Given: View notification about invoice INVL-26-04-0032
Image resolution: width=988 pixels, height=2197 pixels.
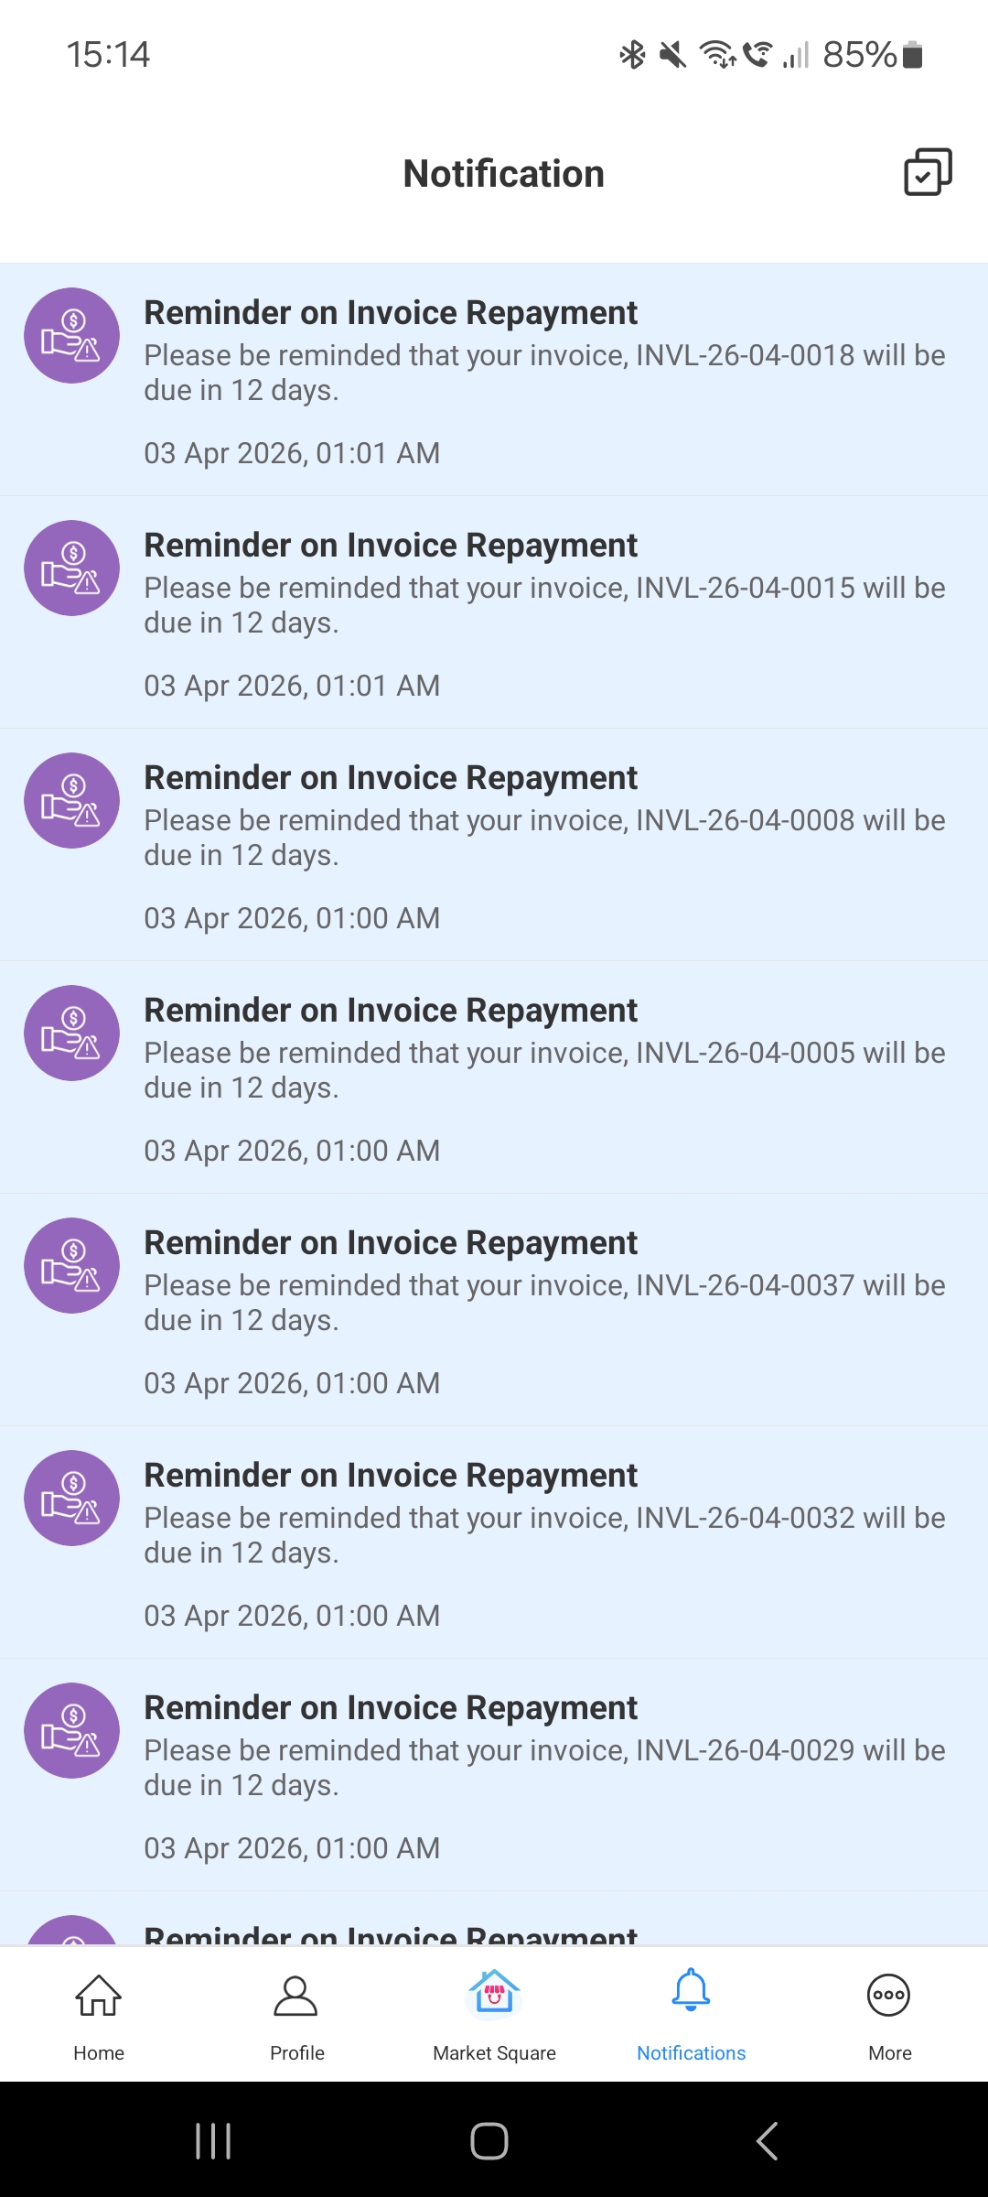Looking at the screenshot, I should [544, 1542].
